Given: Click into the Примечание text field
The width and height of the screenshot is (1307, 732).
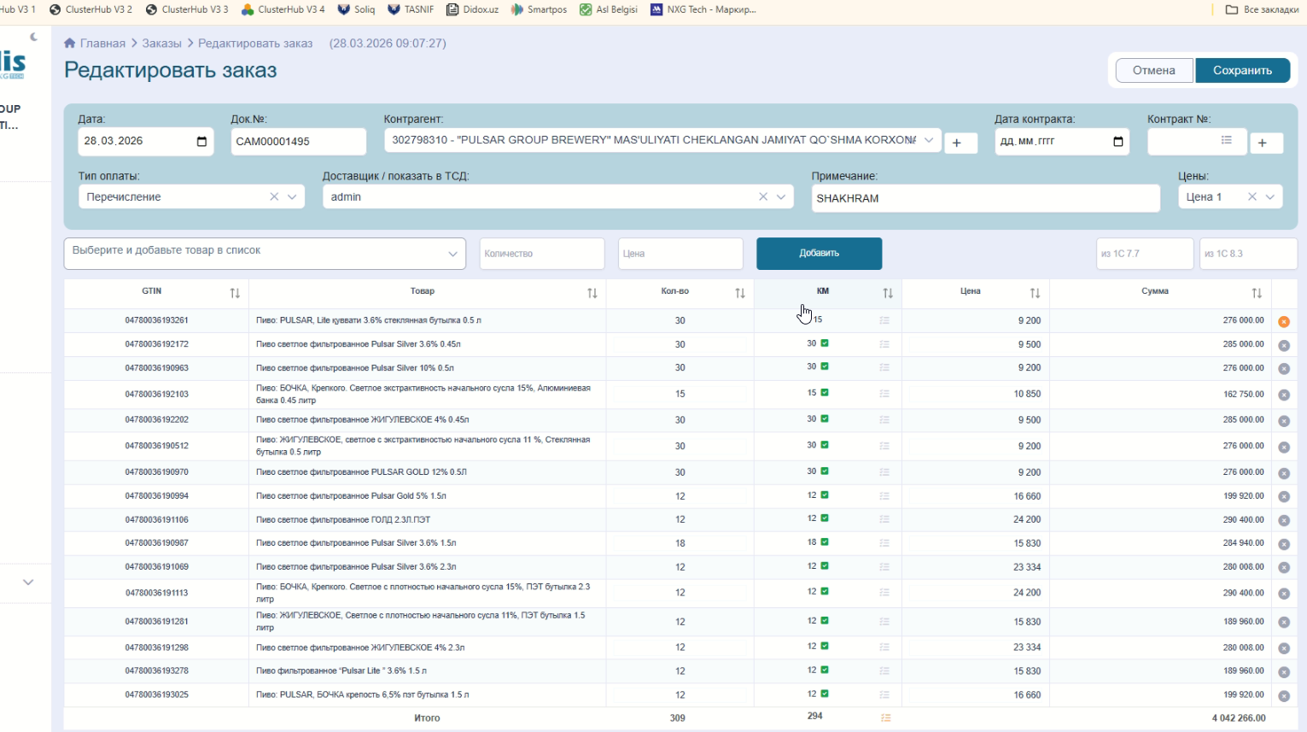Looking at the screenshot, I should tap(984, 198).
